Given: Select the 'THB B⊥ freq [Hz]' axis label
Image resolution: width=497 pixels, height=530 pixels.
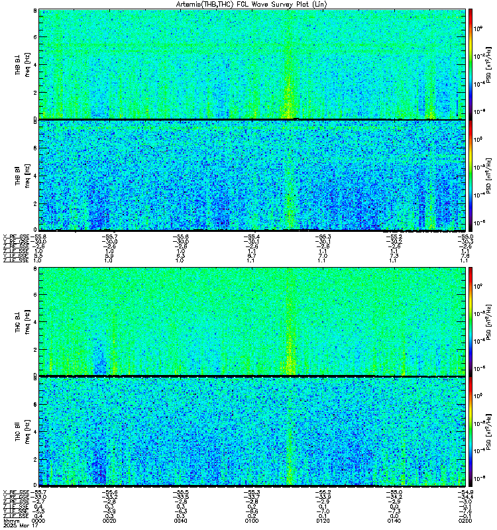Looking at the screenshot, I should coord(23,64).
